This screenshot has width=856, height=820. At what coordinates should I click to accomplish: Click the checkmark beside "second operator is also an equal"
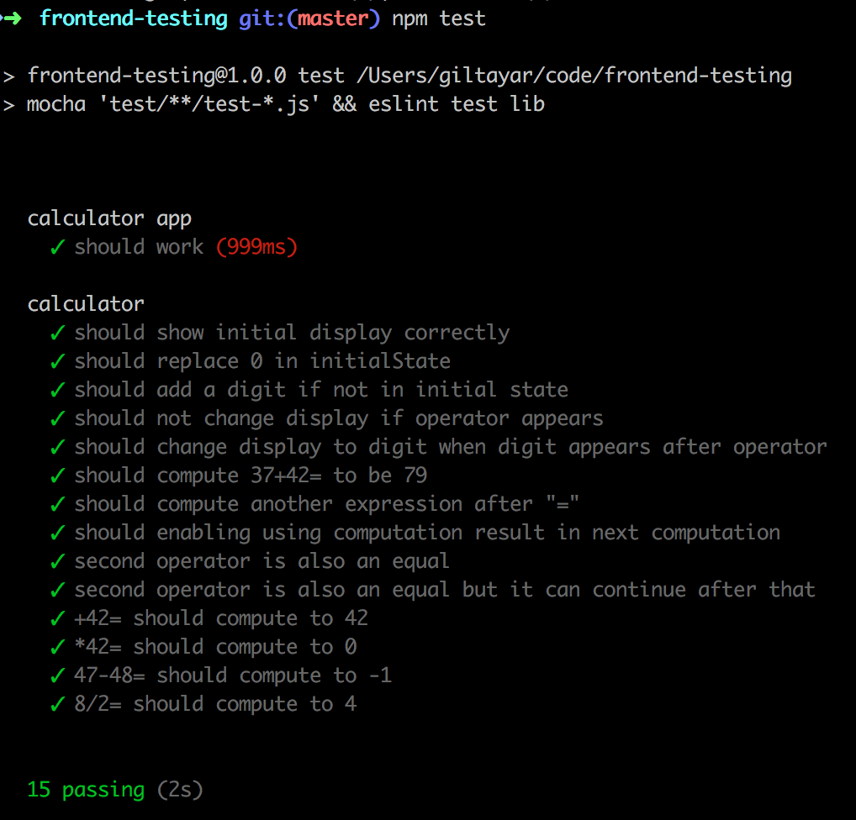58,561
